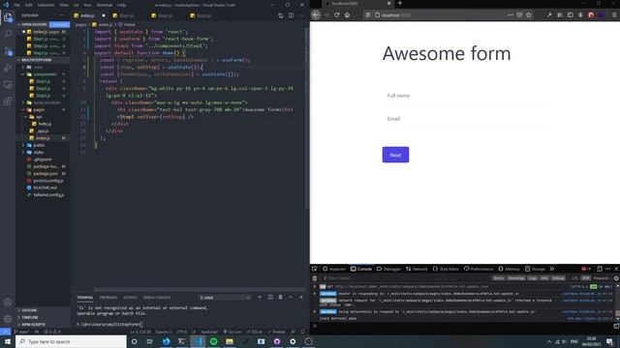Open the Run and Debug view in the activity bar
Screen dimensions: 620x348
coord(8,68)
